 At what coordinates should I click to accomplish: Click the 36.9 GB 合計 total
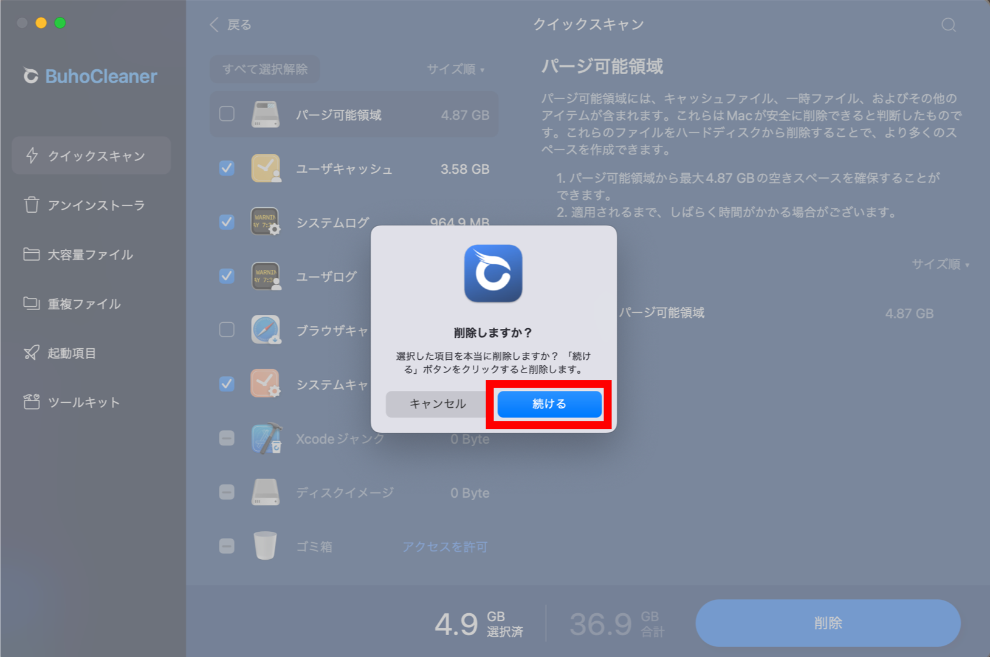pos(617,624)
